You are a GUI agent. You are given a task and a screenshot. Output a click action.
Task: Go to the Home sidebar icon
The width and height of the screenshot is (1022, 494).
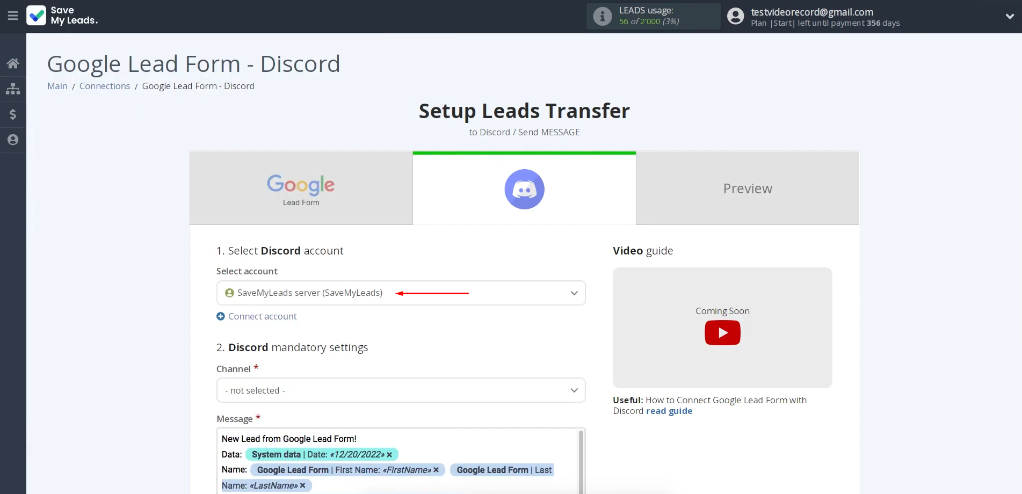(x=13, y=63)
